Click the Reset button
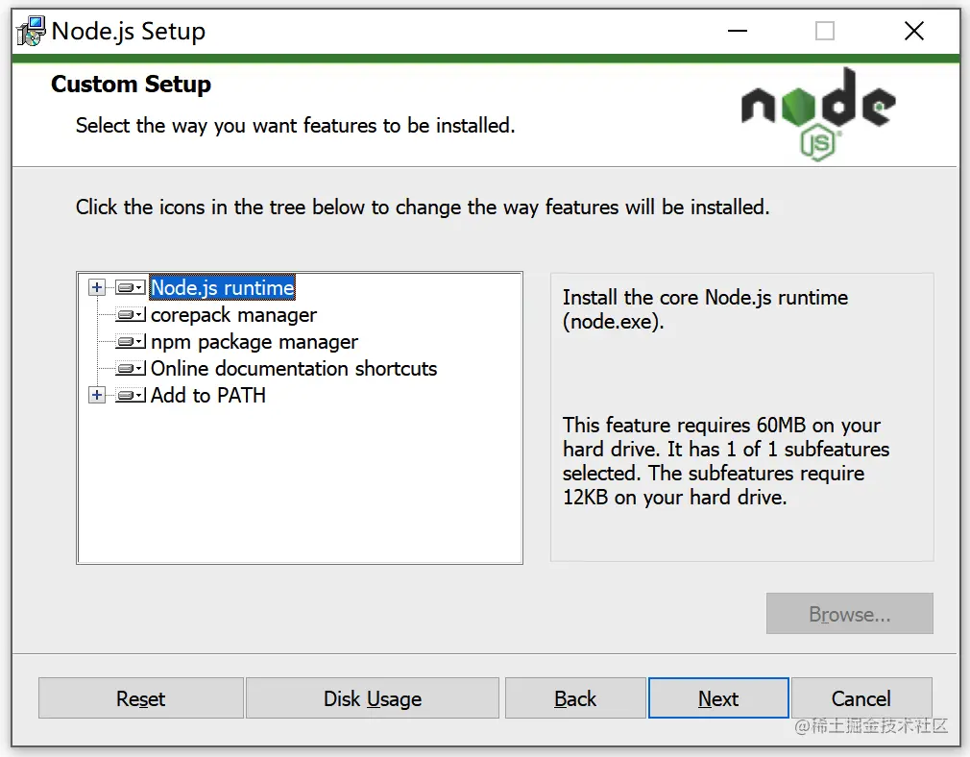970x757 pixels. 141,698
